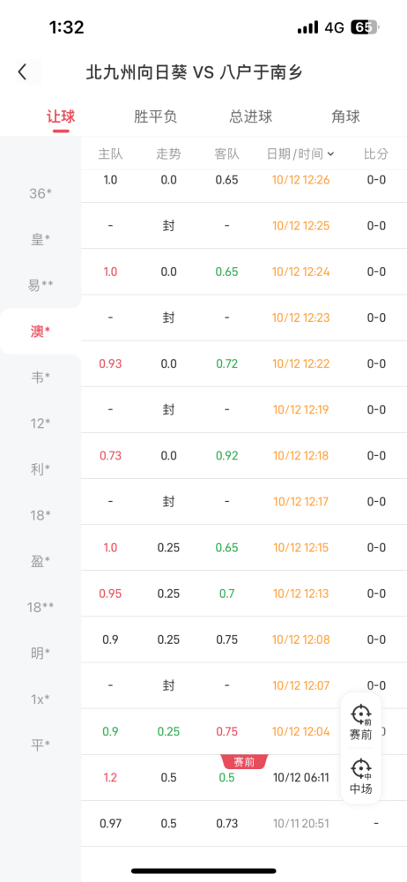Select bookmaker 皇* in sidebar
This screenshot has width=407, height=882.
coord(41,239)
